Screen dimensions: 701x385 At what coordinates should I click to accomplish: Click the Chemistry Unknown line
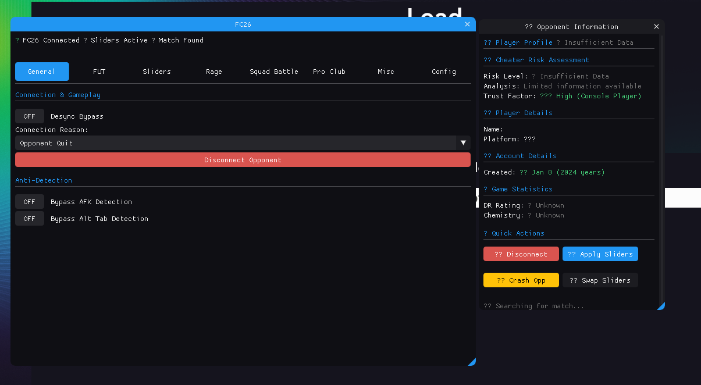pyautogui.click(x=524, y=215)
